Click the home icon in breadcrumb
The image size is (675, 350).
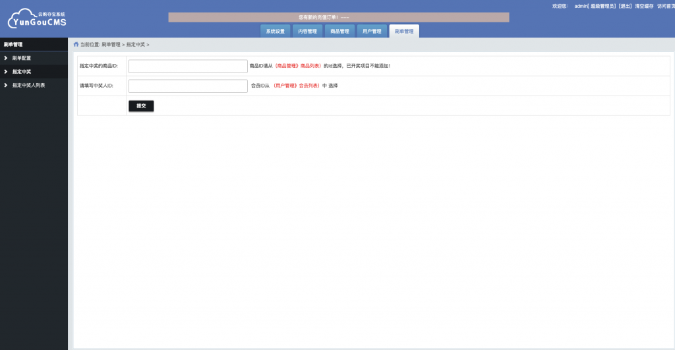point(76,44)
